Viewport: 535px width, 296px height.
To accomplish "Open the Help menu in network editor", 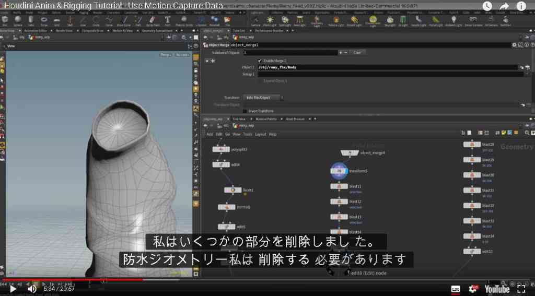I will click(x=273, y=134).
